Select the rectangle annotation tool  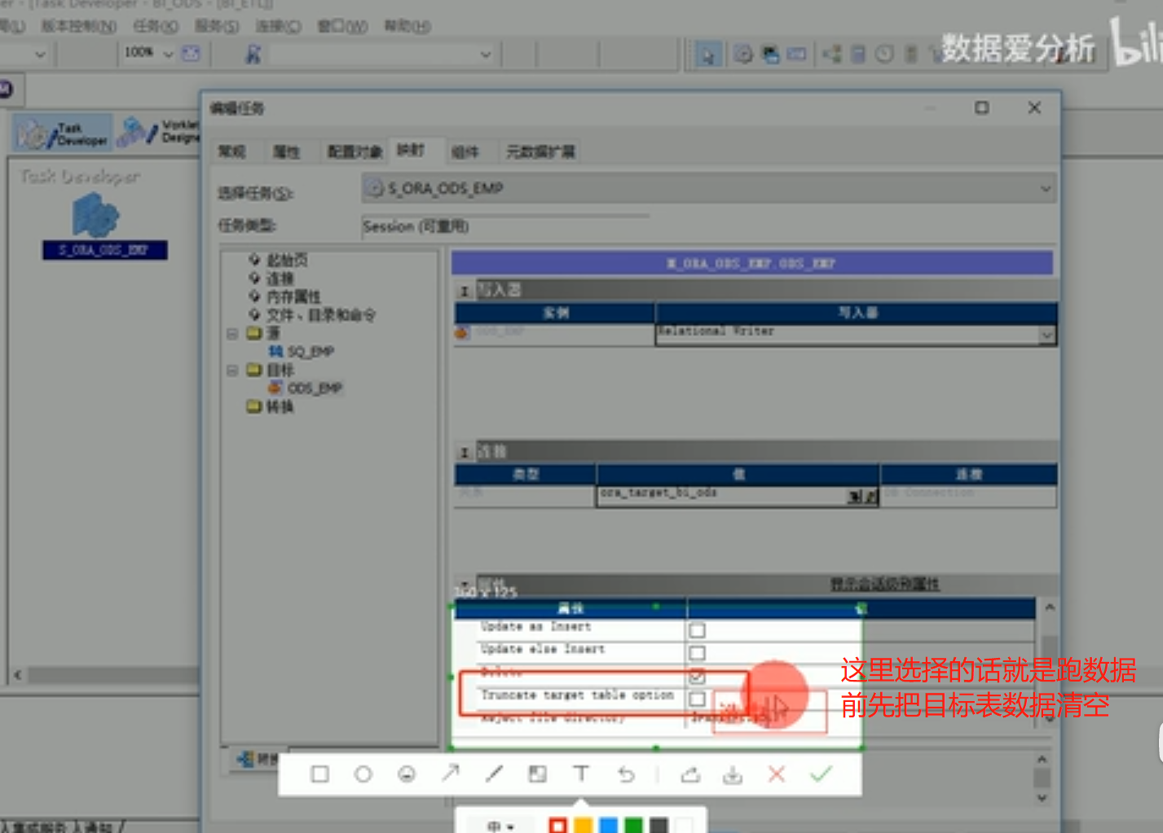coord(319,774)
